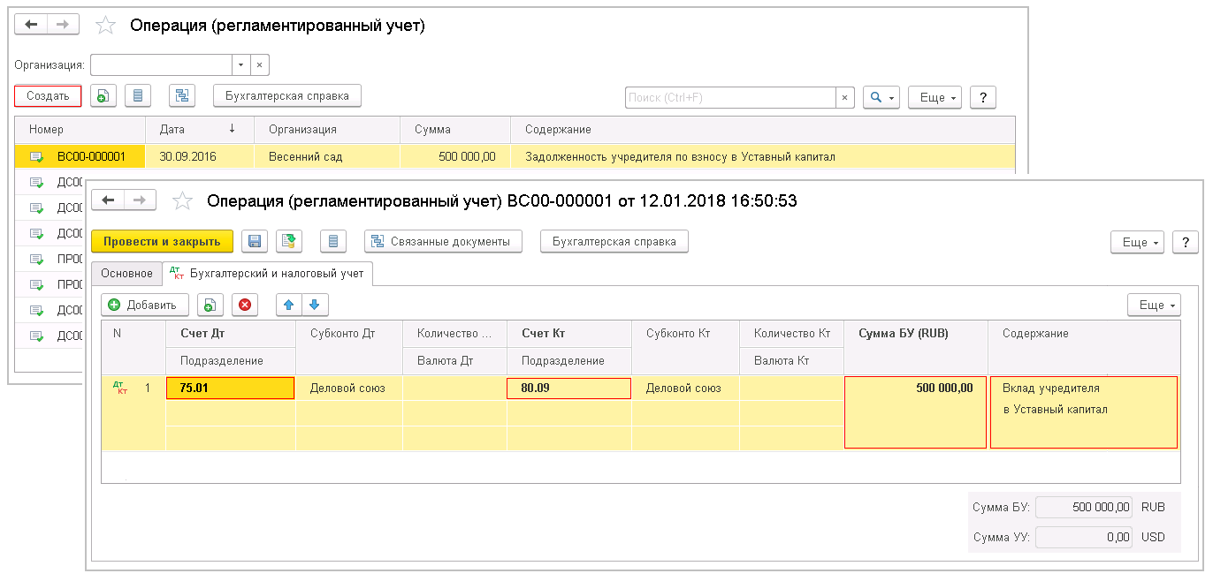This screenshot has width=1213, height=581.
Task: Expand the Организация dropdown arrow
Action: (241, 65)
